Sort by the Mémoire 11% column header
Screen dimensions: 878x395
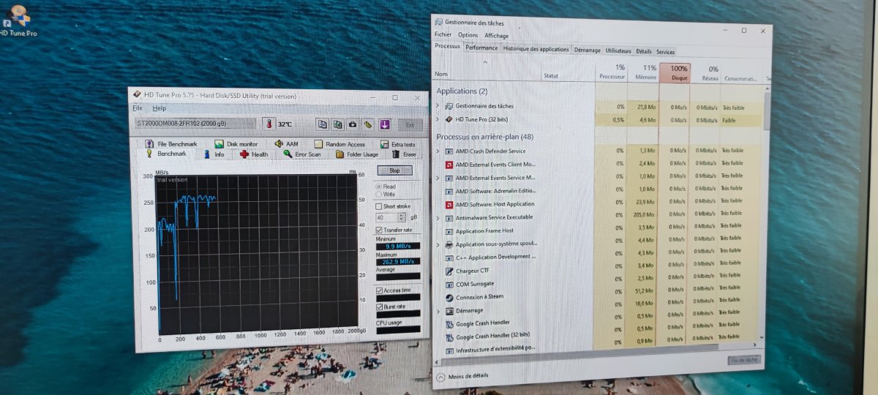point(644,72)
